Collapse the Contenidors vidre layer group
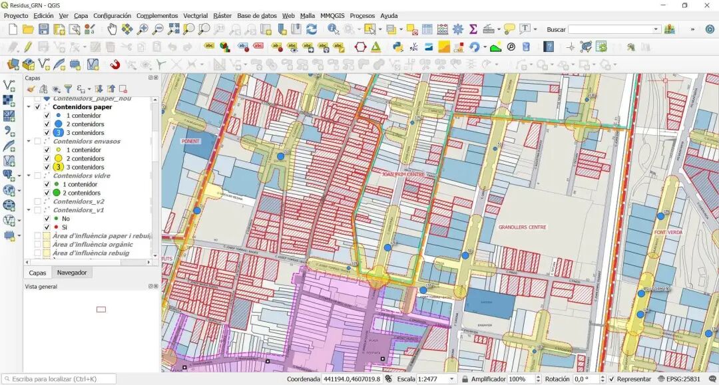 pos(29,176)
